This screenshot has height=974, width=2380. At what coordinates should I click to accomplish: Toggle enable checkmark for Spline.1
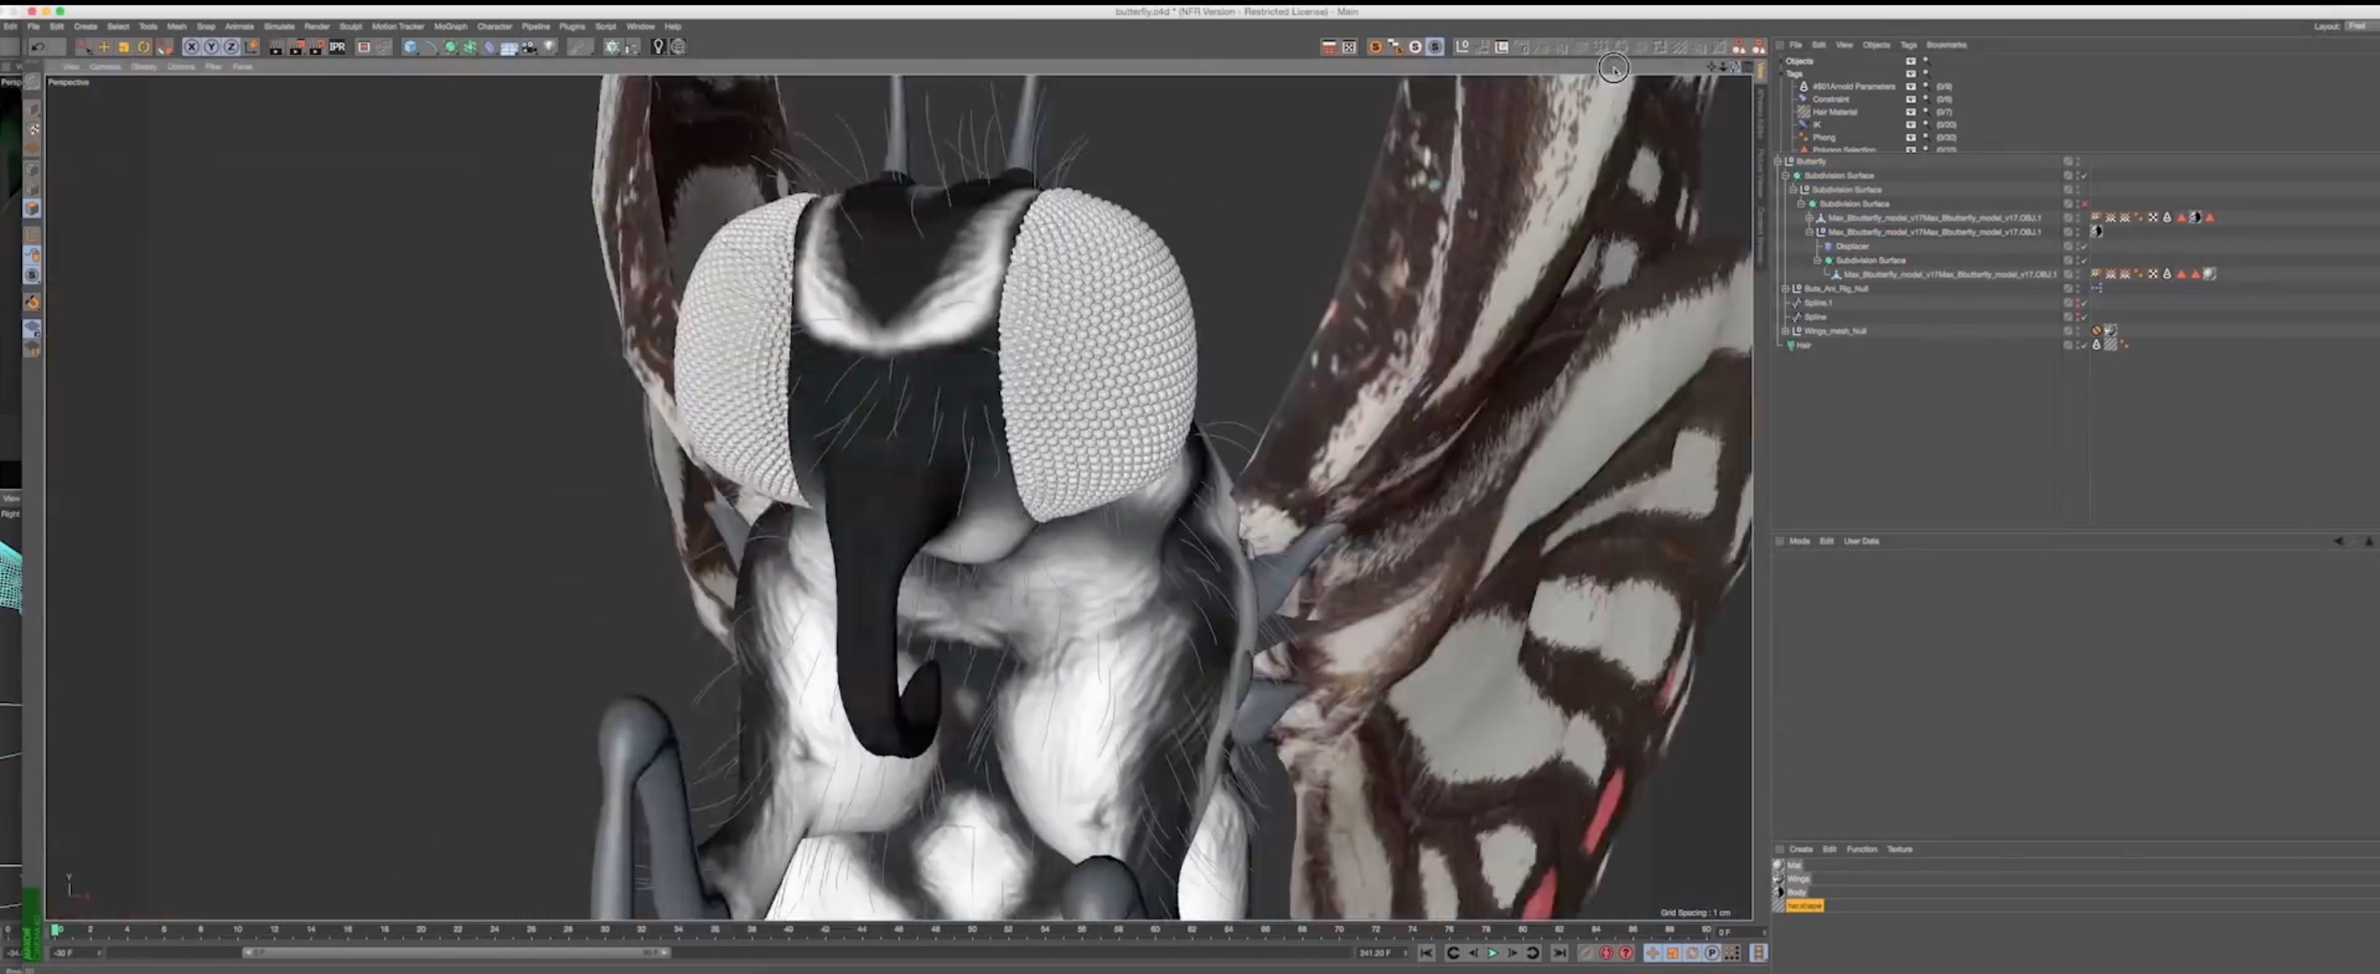pos(2085,303)
